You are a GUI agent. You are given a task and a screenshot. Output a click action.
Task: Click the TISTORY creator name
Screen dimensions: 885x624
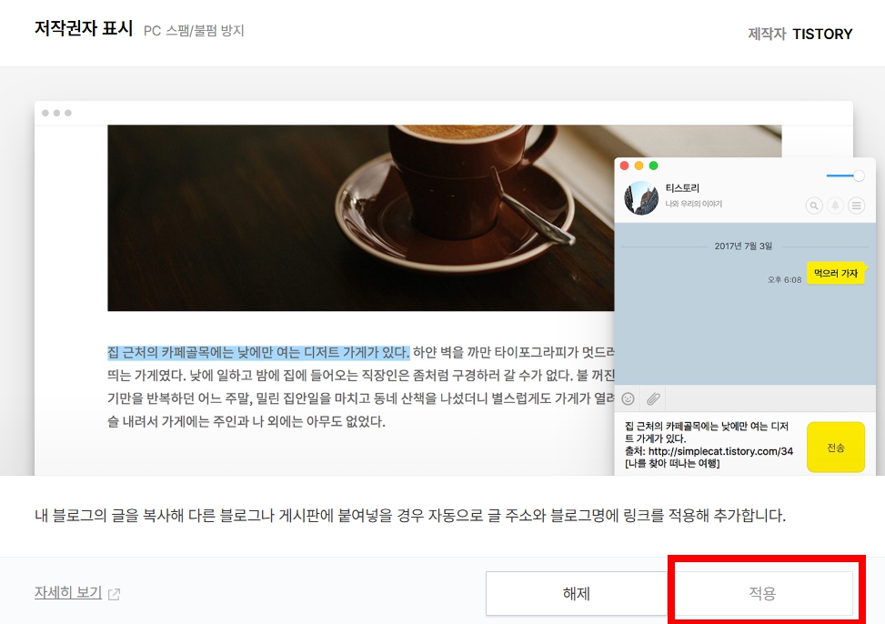822,34
